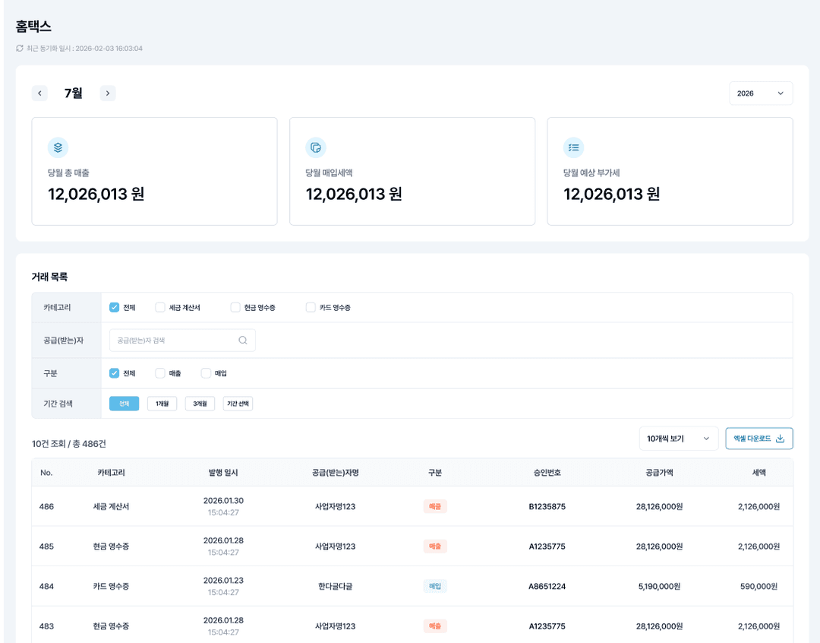Click the 당월 예상 부가세 list icon
The width and height of the screenshot is (820, 643).
574,147
